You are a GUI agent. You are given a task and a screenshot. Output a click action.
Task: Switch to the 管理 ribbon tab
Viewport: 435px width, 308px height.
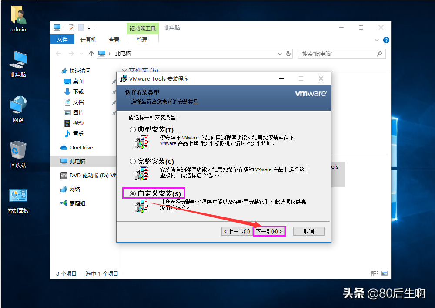[x=142, y=40]
